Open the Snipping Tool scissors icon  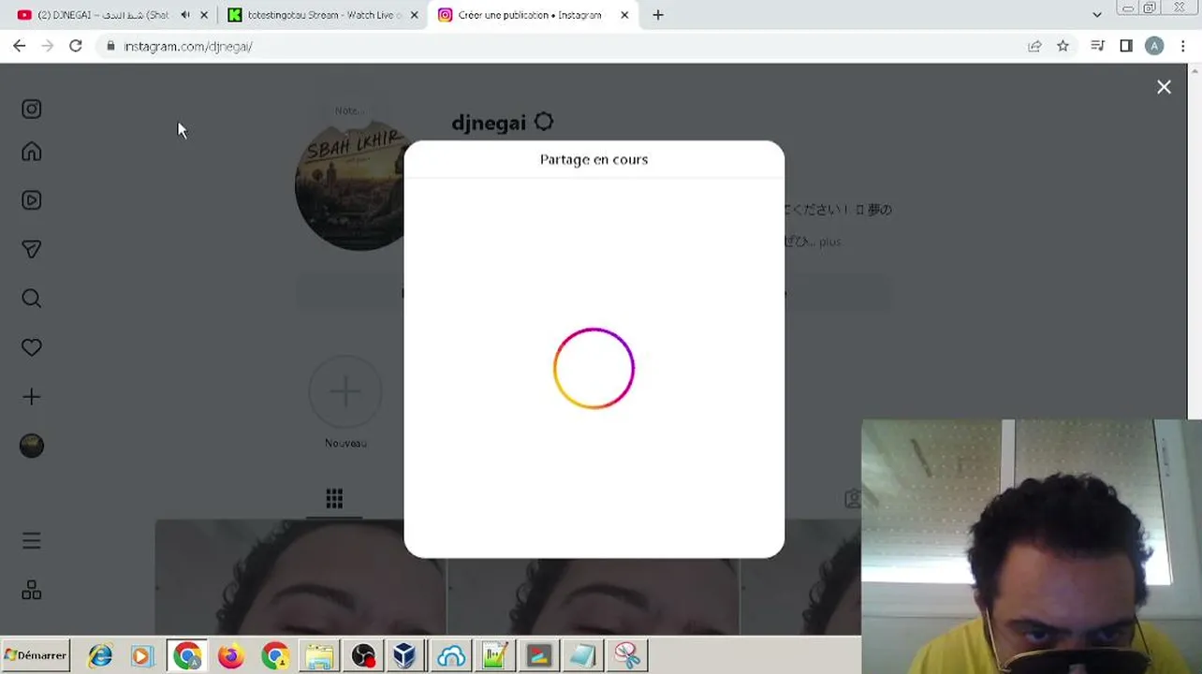[626, 656]
